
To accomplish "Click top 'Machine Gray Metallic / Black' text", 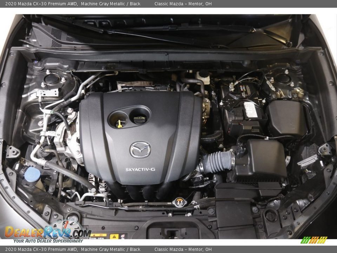I will pos(111,4).
